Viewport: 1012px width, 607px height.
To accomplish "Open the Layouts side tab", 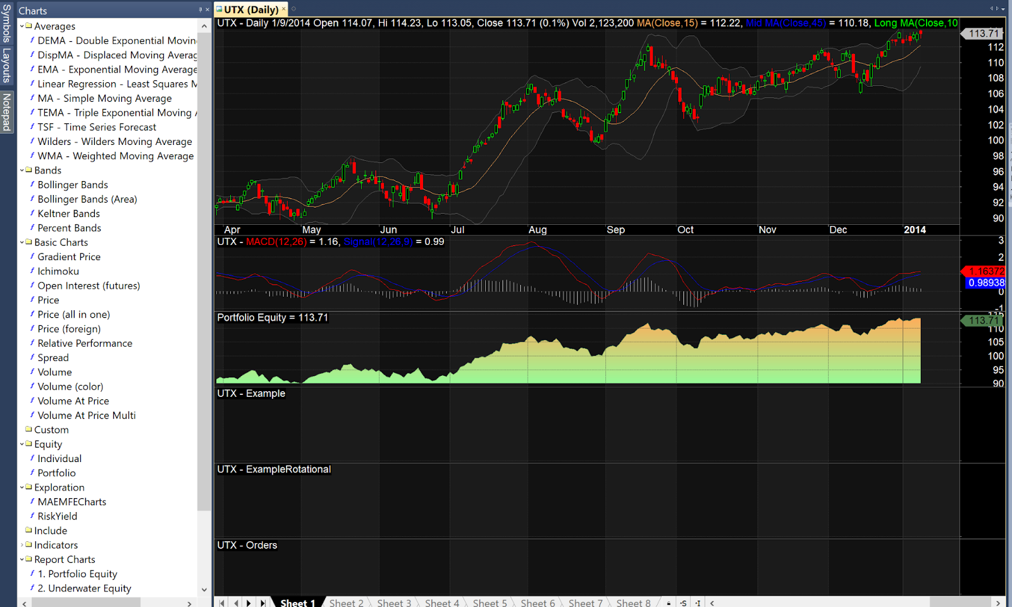I will point(6,65).
